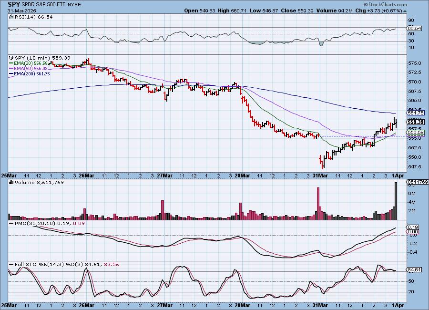Click the High 560.71 value

[x=232, y=10]
